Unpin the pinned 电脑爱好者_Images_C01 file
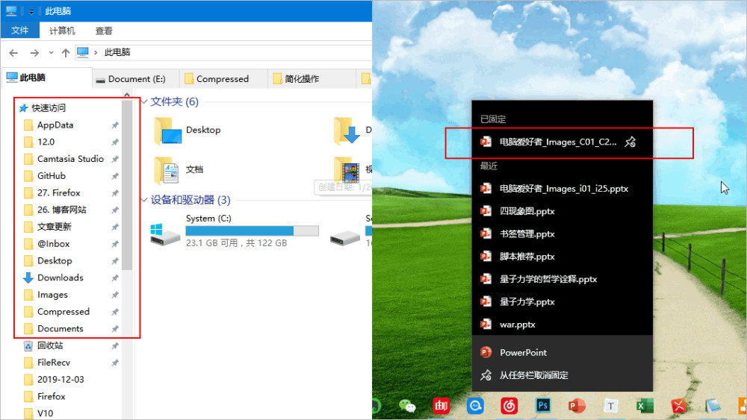 (630, 142)
